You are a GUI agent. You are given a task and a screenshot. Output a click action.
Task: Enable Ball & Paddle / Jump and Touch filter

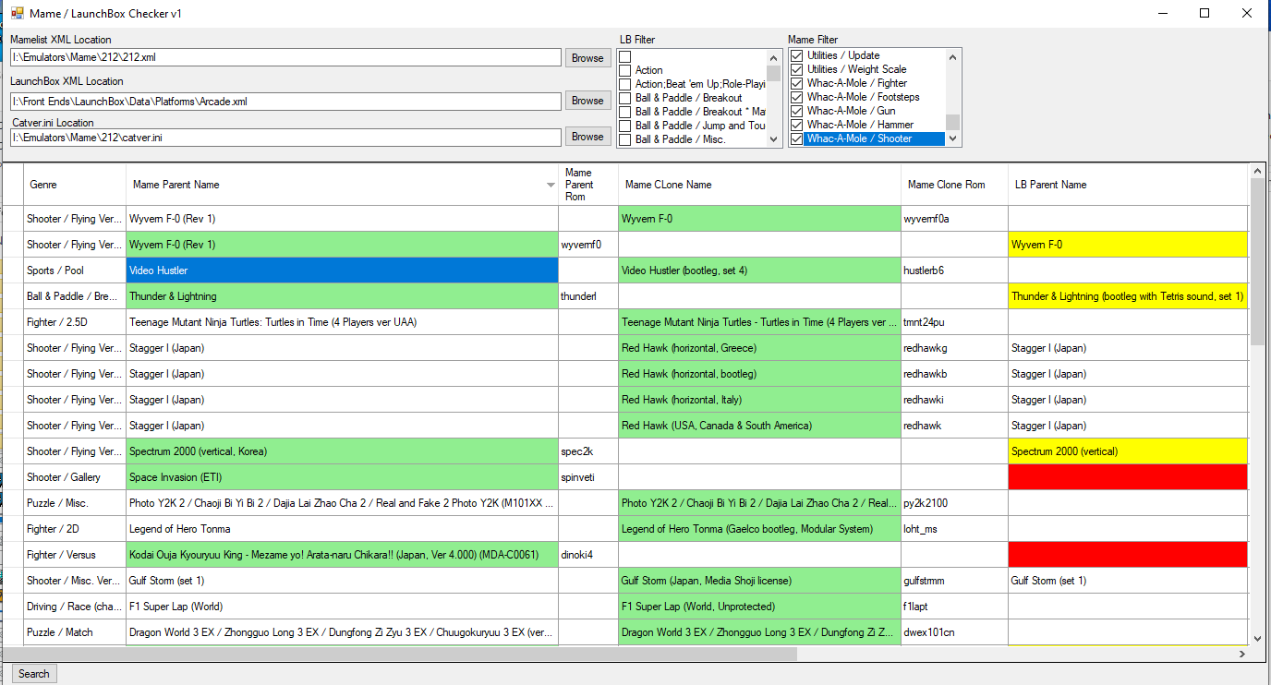pyautogui.click(x=625, y=126)
